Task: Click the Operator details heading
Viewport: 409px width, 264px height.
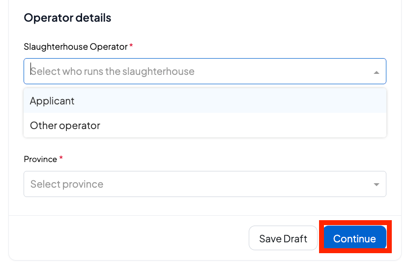Action: [67, 18]
